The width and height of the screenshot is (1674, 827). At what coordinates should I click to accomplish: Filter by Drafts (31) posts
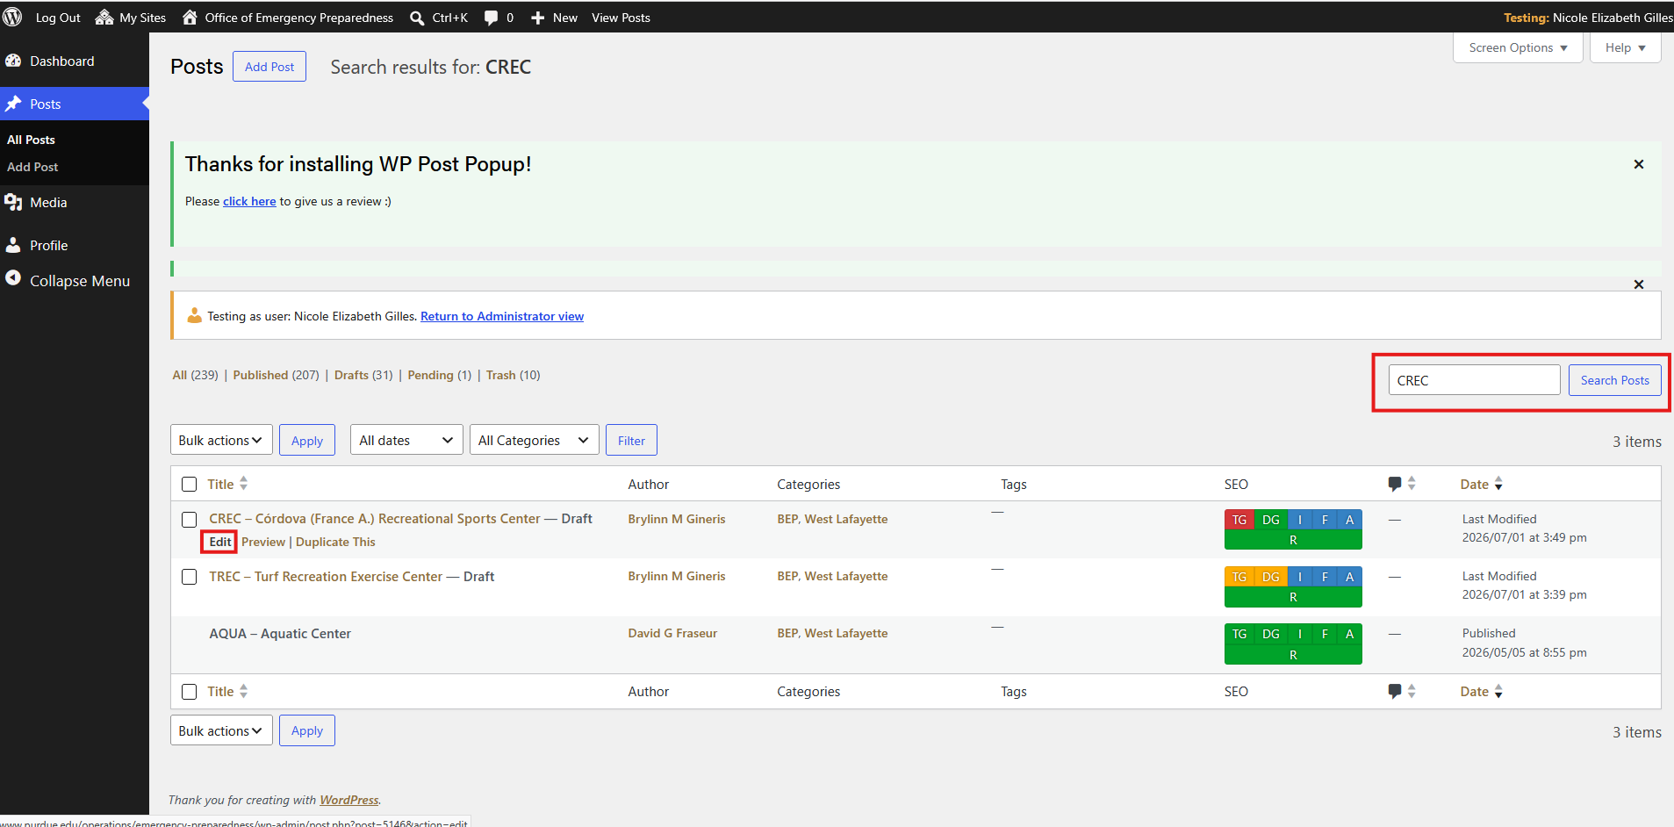(x=363, y=375)
